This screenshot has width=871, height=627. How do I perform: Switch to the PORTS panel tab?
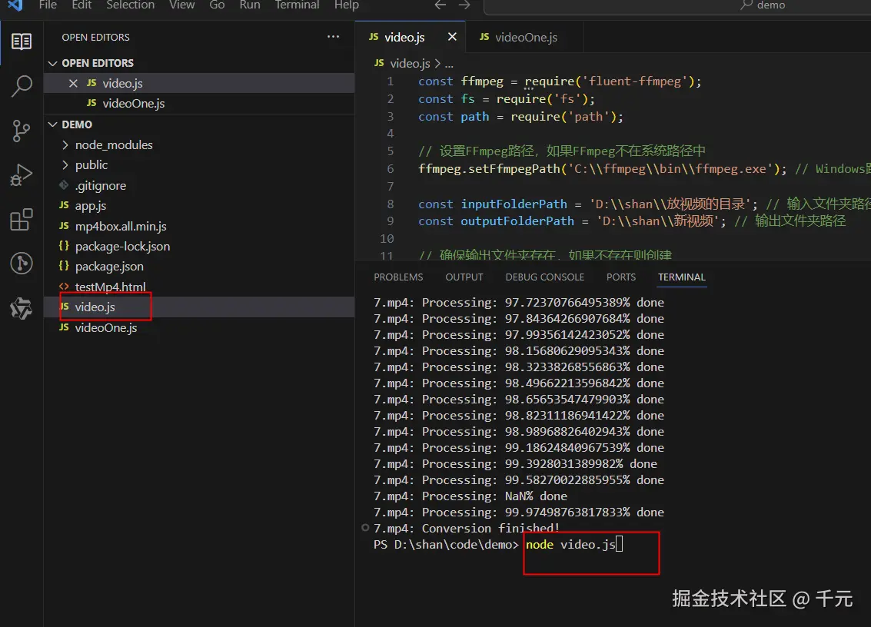coord(621,277)
